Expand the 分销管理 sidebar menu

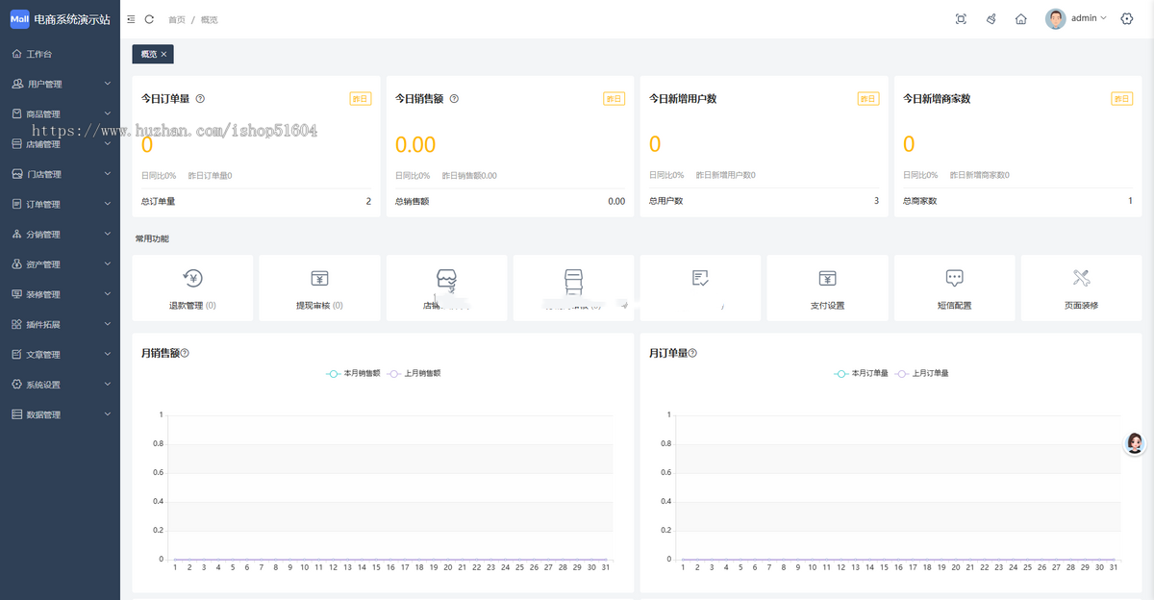(x=60, y=234)
